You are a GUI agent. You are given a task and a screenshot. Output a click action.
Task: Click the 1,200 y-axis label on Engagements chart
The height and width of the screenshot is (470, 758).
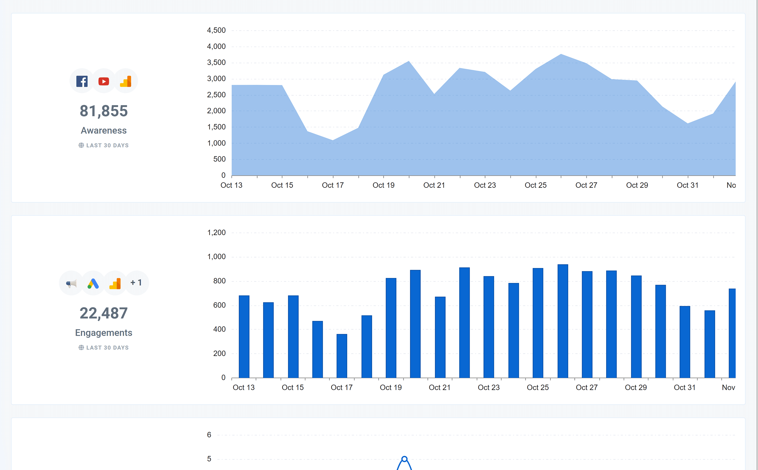pyautogui.click(x=216, y=233)
